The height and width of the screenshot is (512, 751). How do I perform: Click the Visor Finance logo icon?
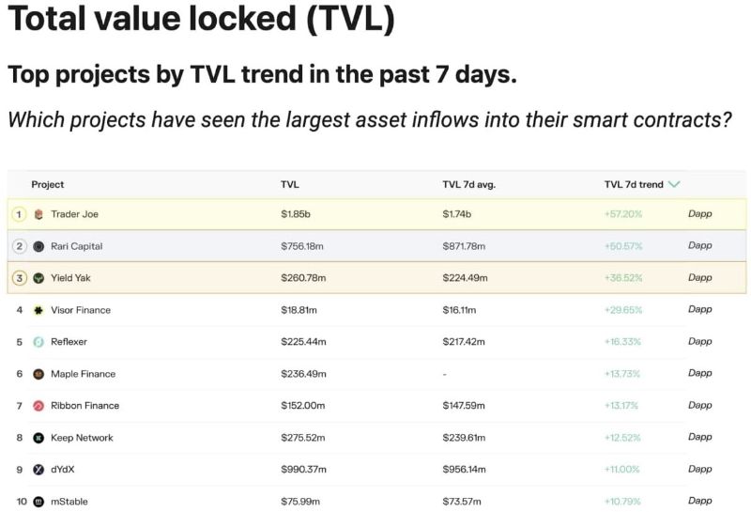point(38,310)
